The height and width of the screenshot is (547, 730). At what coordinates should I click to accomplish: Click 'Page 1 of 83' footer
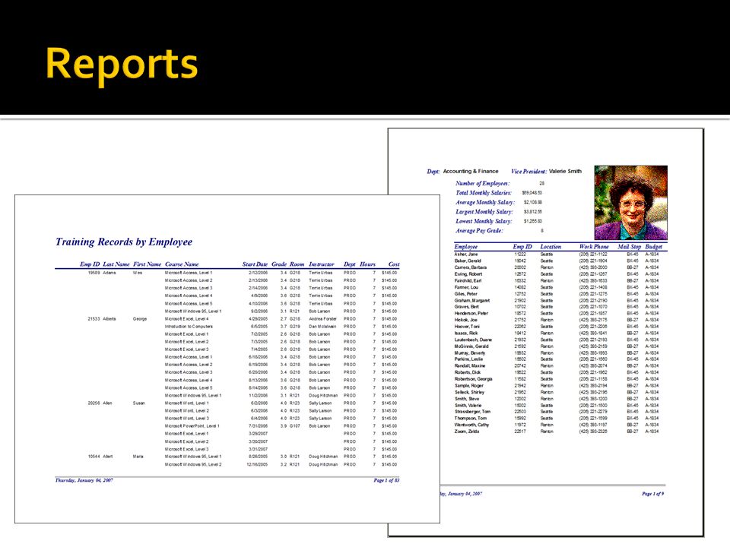tap(386, 480)
